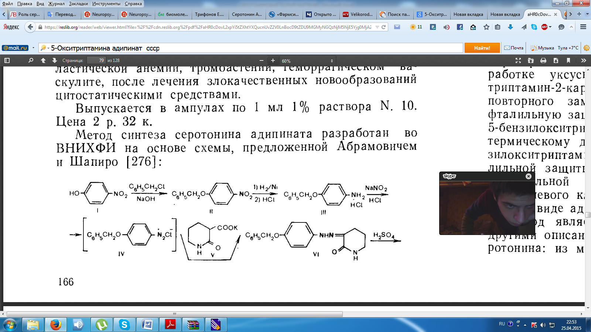Screen dimensions: 591x332
Task: Toggle the PDF viewer sidebar
Action: pos(7,60)
